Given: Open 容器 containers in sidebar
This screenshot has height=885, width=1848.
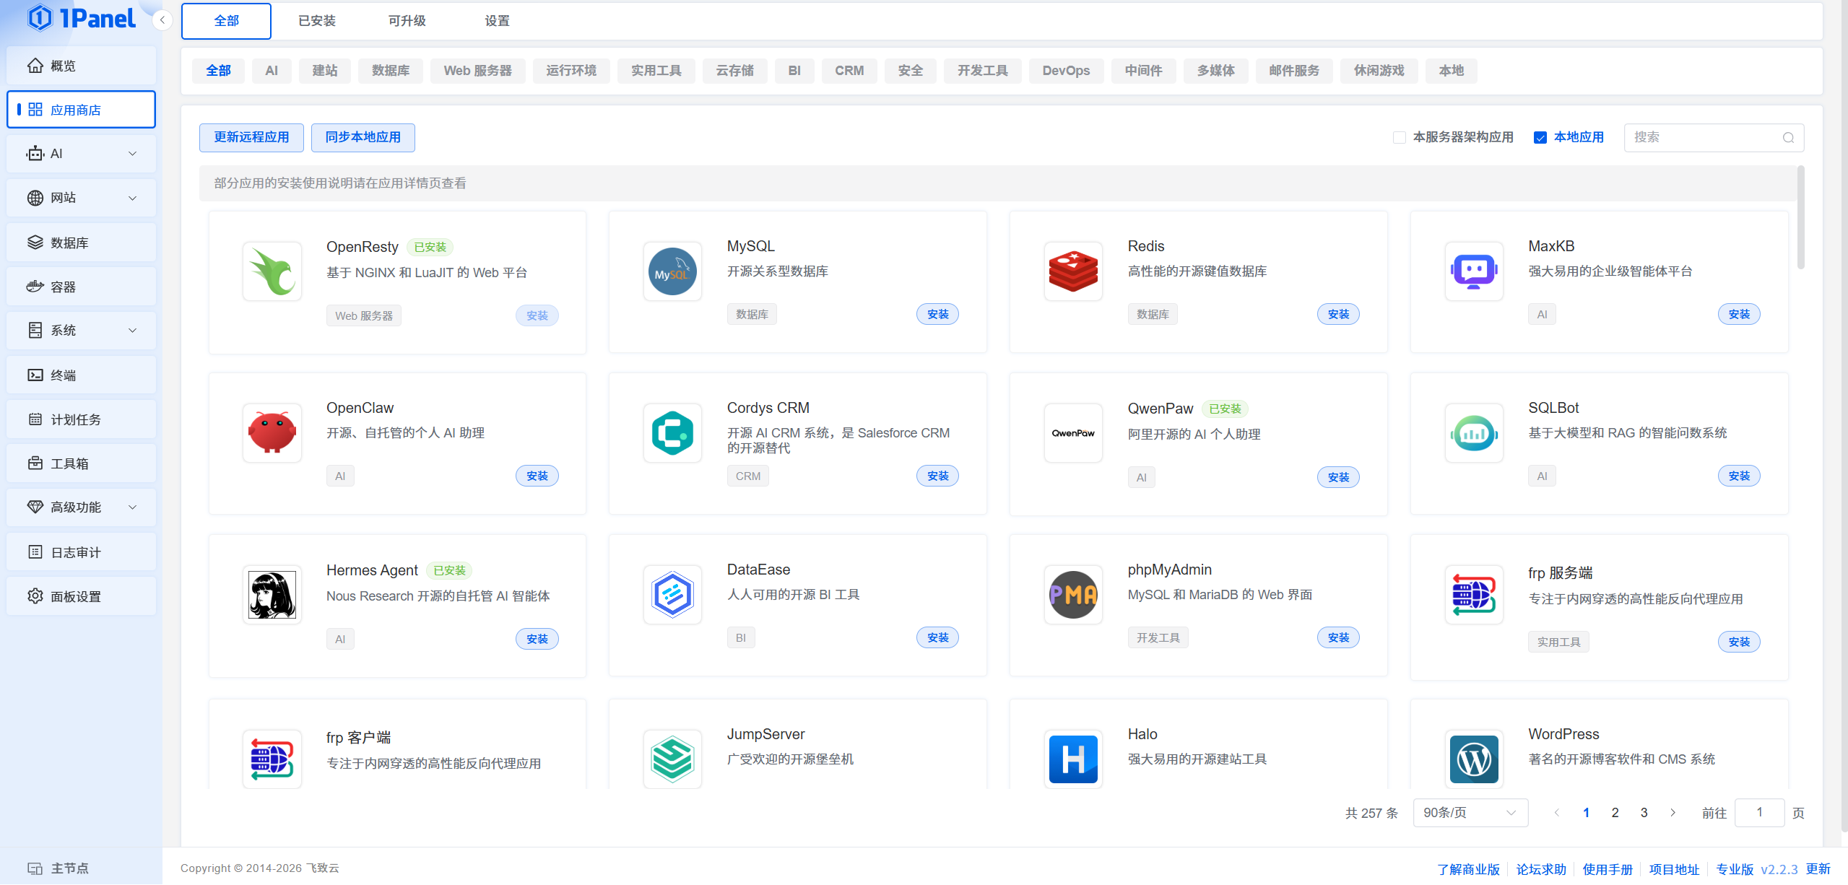Looking at the screenshot, I should point(81,287).
